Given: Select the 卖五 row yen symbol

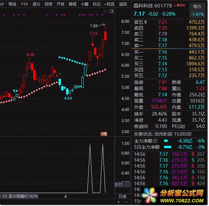Looking at the screenshot, I should tap(146, 22).
